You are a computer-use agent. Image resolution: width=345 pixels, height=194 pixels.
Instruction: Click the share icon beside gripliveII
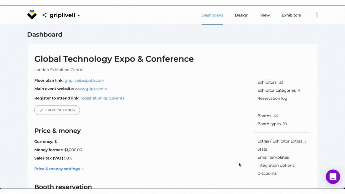click(44, 15)
